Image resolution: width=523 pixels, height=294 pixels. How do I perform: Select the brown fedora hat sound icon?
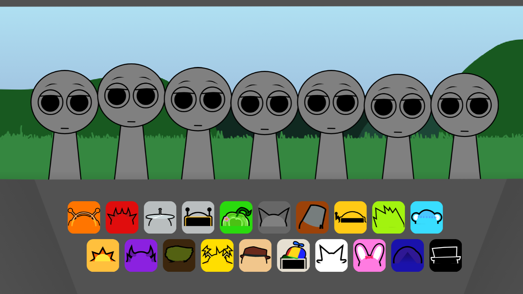click(255, 255)
